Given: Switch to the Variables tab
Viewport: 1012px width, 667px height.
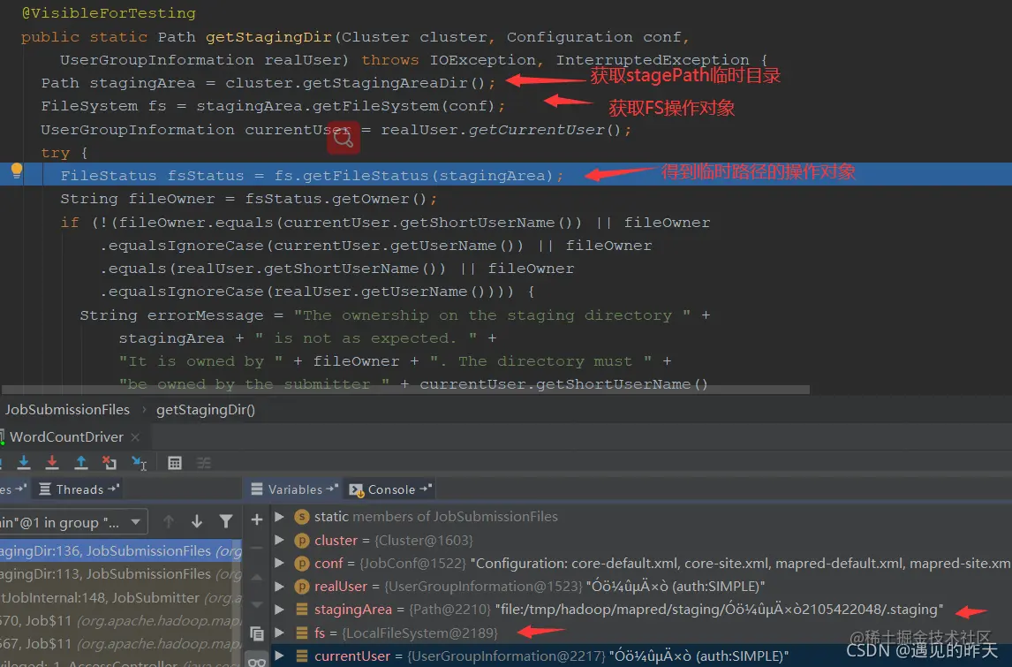Looking at the screenshot, I should click(x=294, y=489).
